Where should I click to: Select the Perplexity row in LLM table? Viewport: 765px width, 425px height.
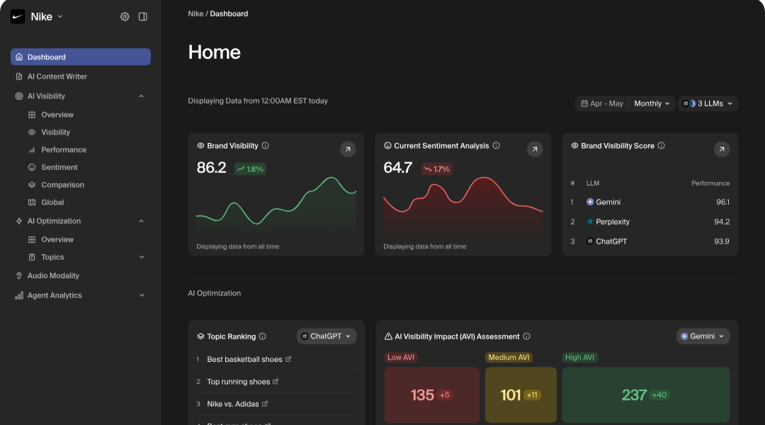point(650,222)
